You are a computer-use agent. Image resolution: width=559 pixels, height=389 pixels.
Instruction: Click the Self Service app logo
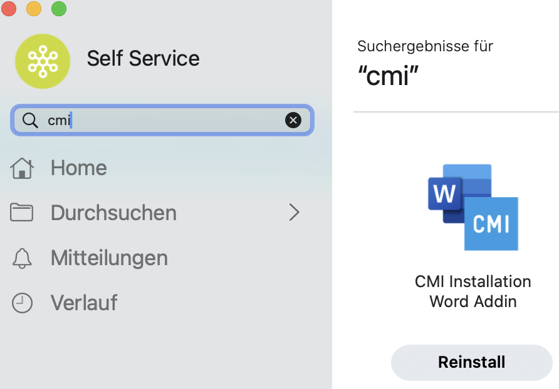(43, 61)
